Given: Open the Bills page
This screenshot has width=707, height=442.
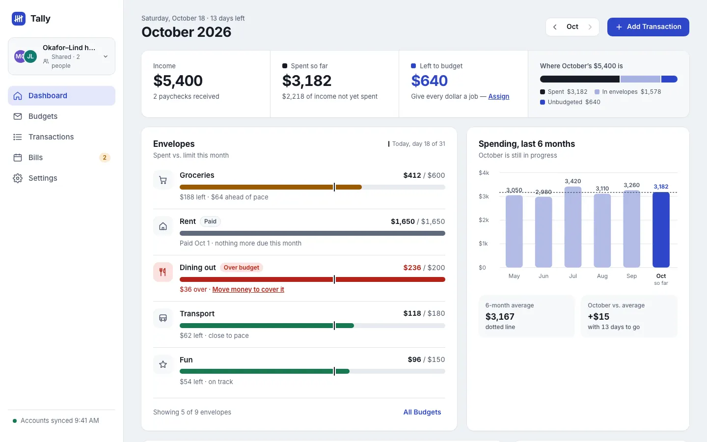Looking at the screenshot, I should pyautogui.click(x=61, y=158).
